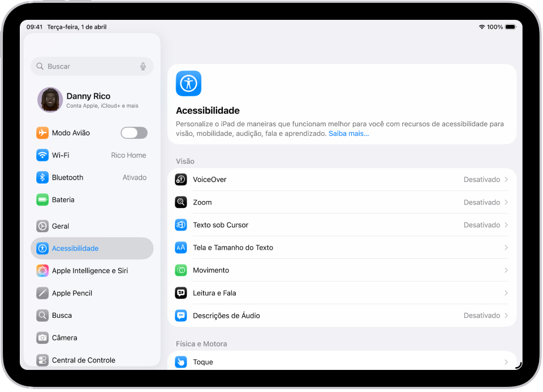The height and width of the screenshot is (392, 543).
Task: Click the green Bateria icon
Action: click(x=42, y=199)
